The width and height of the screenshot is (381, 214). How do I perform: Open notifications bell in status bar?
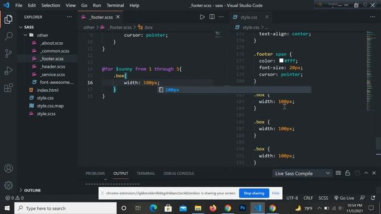373,198
